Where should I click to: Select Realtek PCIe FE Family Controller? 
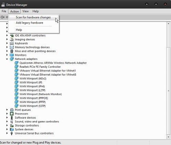pos(40,67)
